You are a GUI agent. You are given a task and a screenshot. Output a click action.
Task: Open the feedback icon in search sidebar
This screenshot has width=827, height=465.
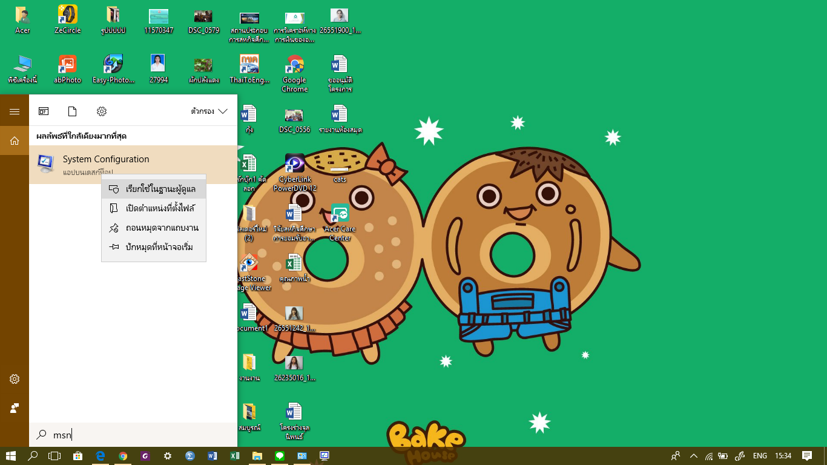click(15, 408)
